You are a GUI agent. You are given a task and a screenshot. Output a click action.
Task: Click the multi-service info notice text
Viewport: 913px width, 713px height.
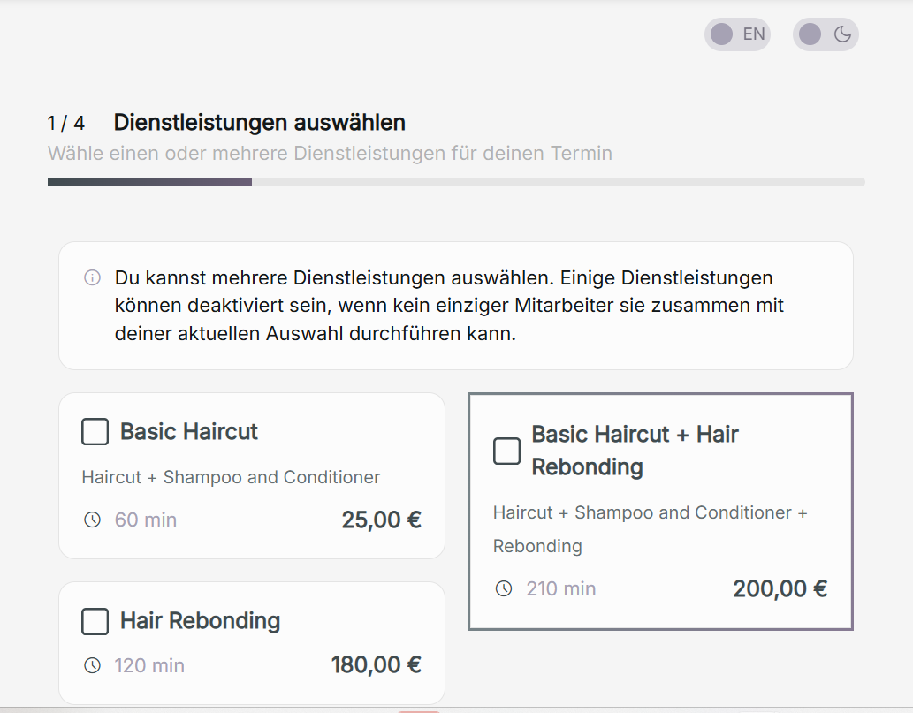click(449, 307)
